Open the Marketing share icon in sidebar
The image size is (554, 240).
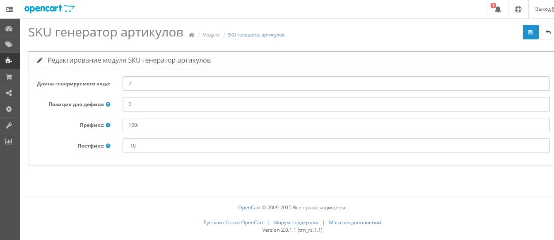[9, 93]
